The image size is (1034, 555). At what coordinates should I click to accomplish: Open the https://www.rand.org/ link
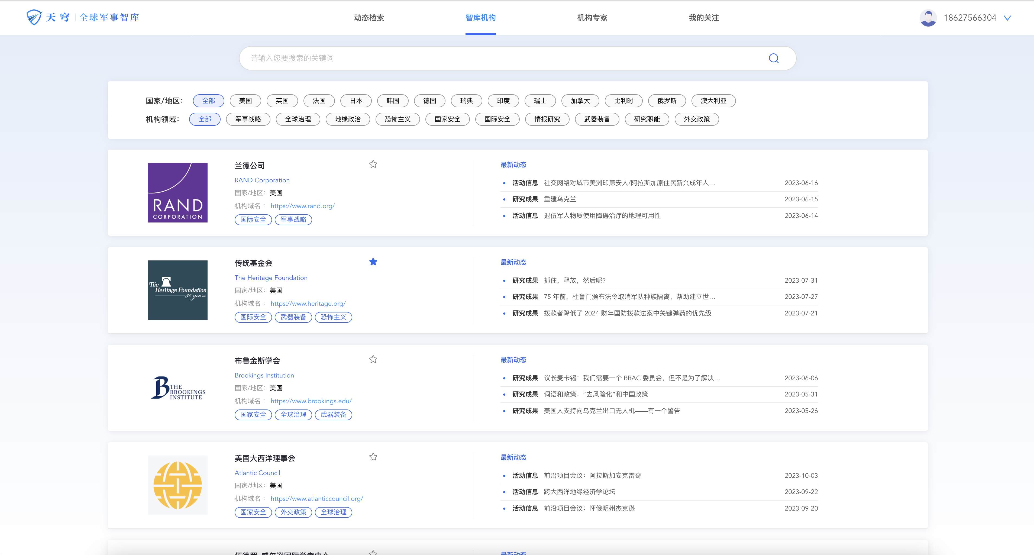click(303, 206)
